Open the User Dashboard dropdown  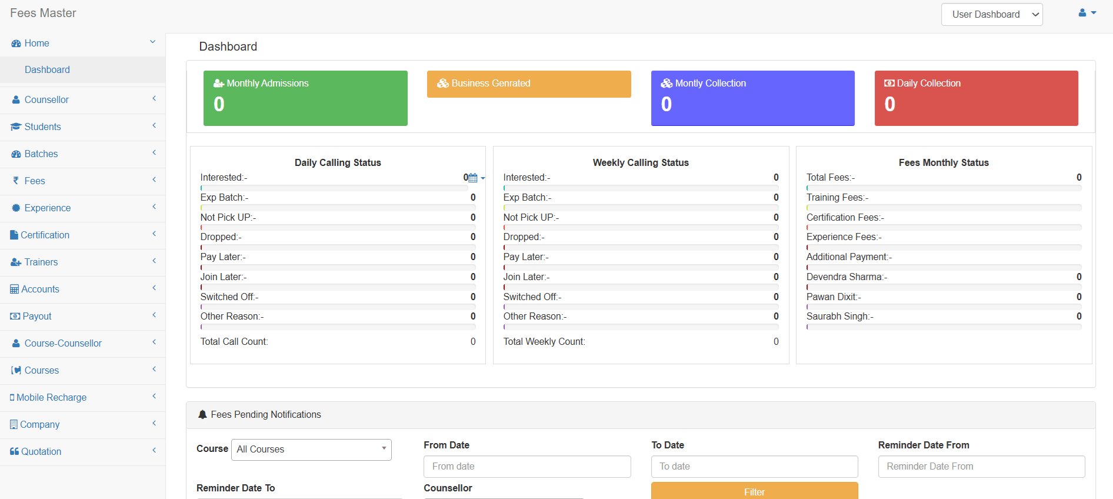[x=991, y=15]
